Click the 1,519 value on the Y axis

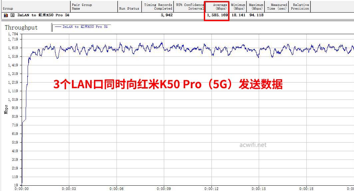[13, 56]
